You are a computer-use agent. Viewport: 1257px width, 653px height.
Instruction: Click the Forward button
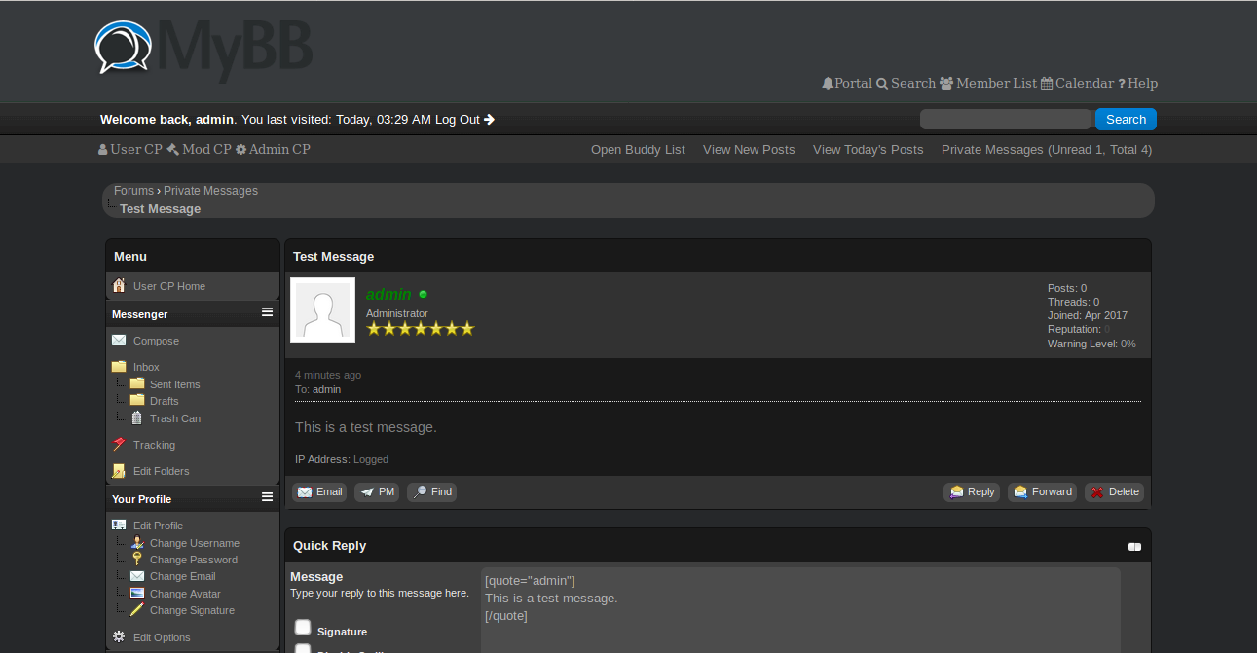point(1042,492)
